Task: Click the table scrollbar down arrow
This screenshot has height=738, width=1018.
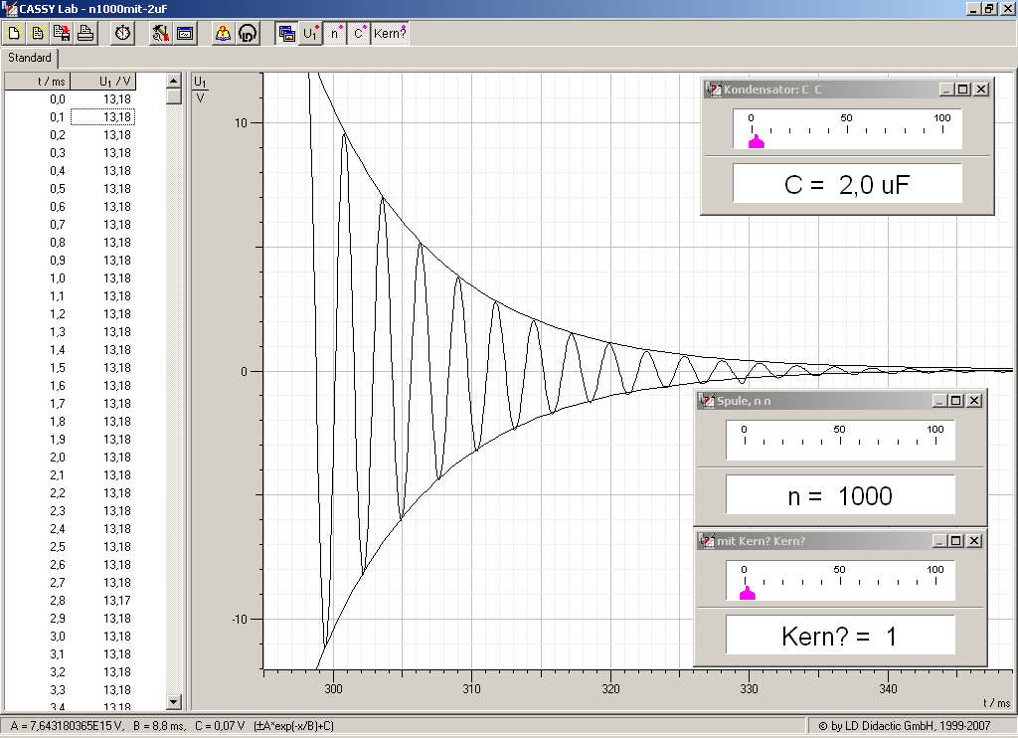Action: click(x=173, y=701)
